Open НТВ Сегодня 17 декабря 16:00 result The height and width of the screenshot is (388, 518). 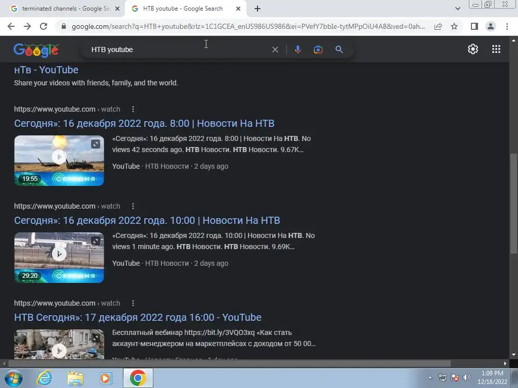(138, 317)
